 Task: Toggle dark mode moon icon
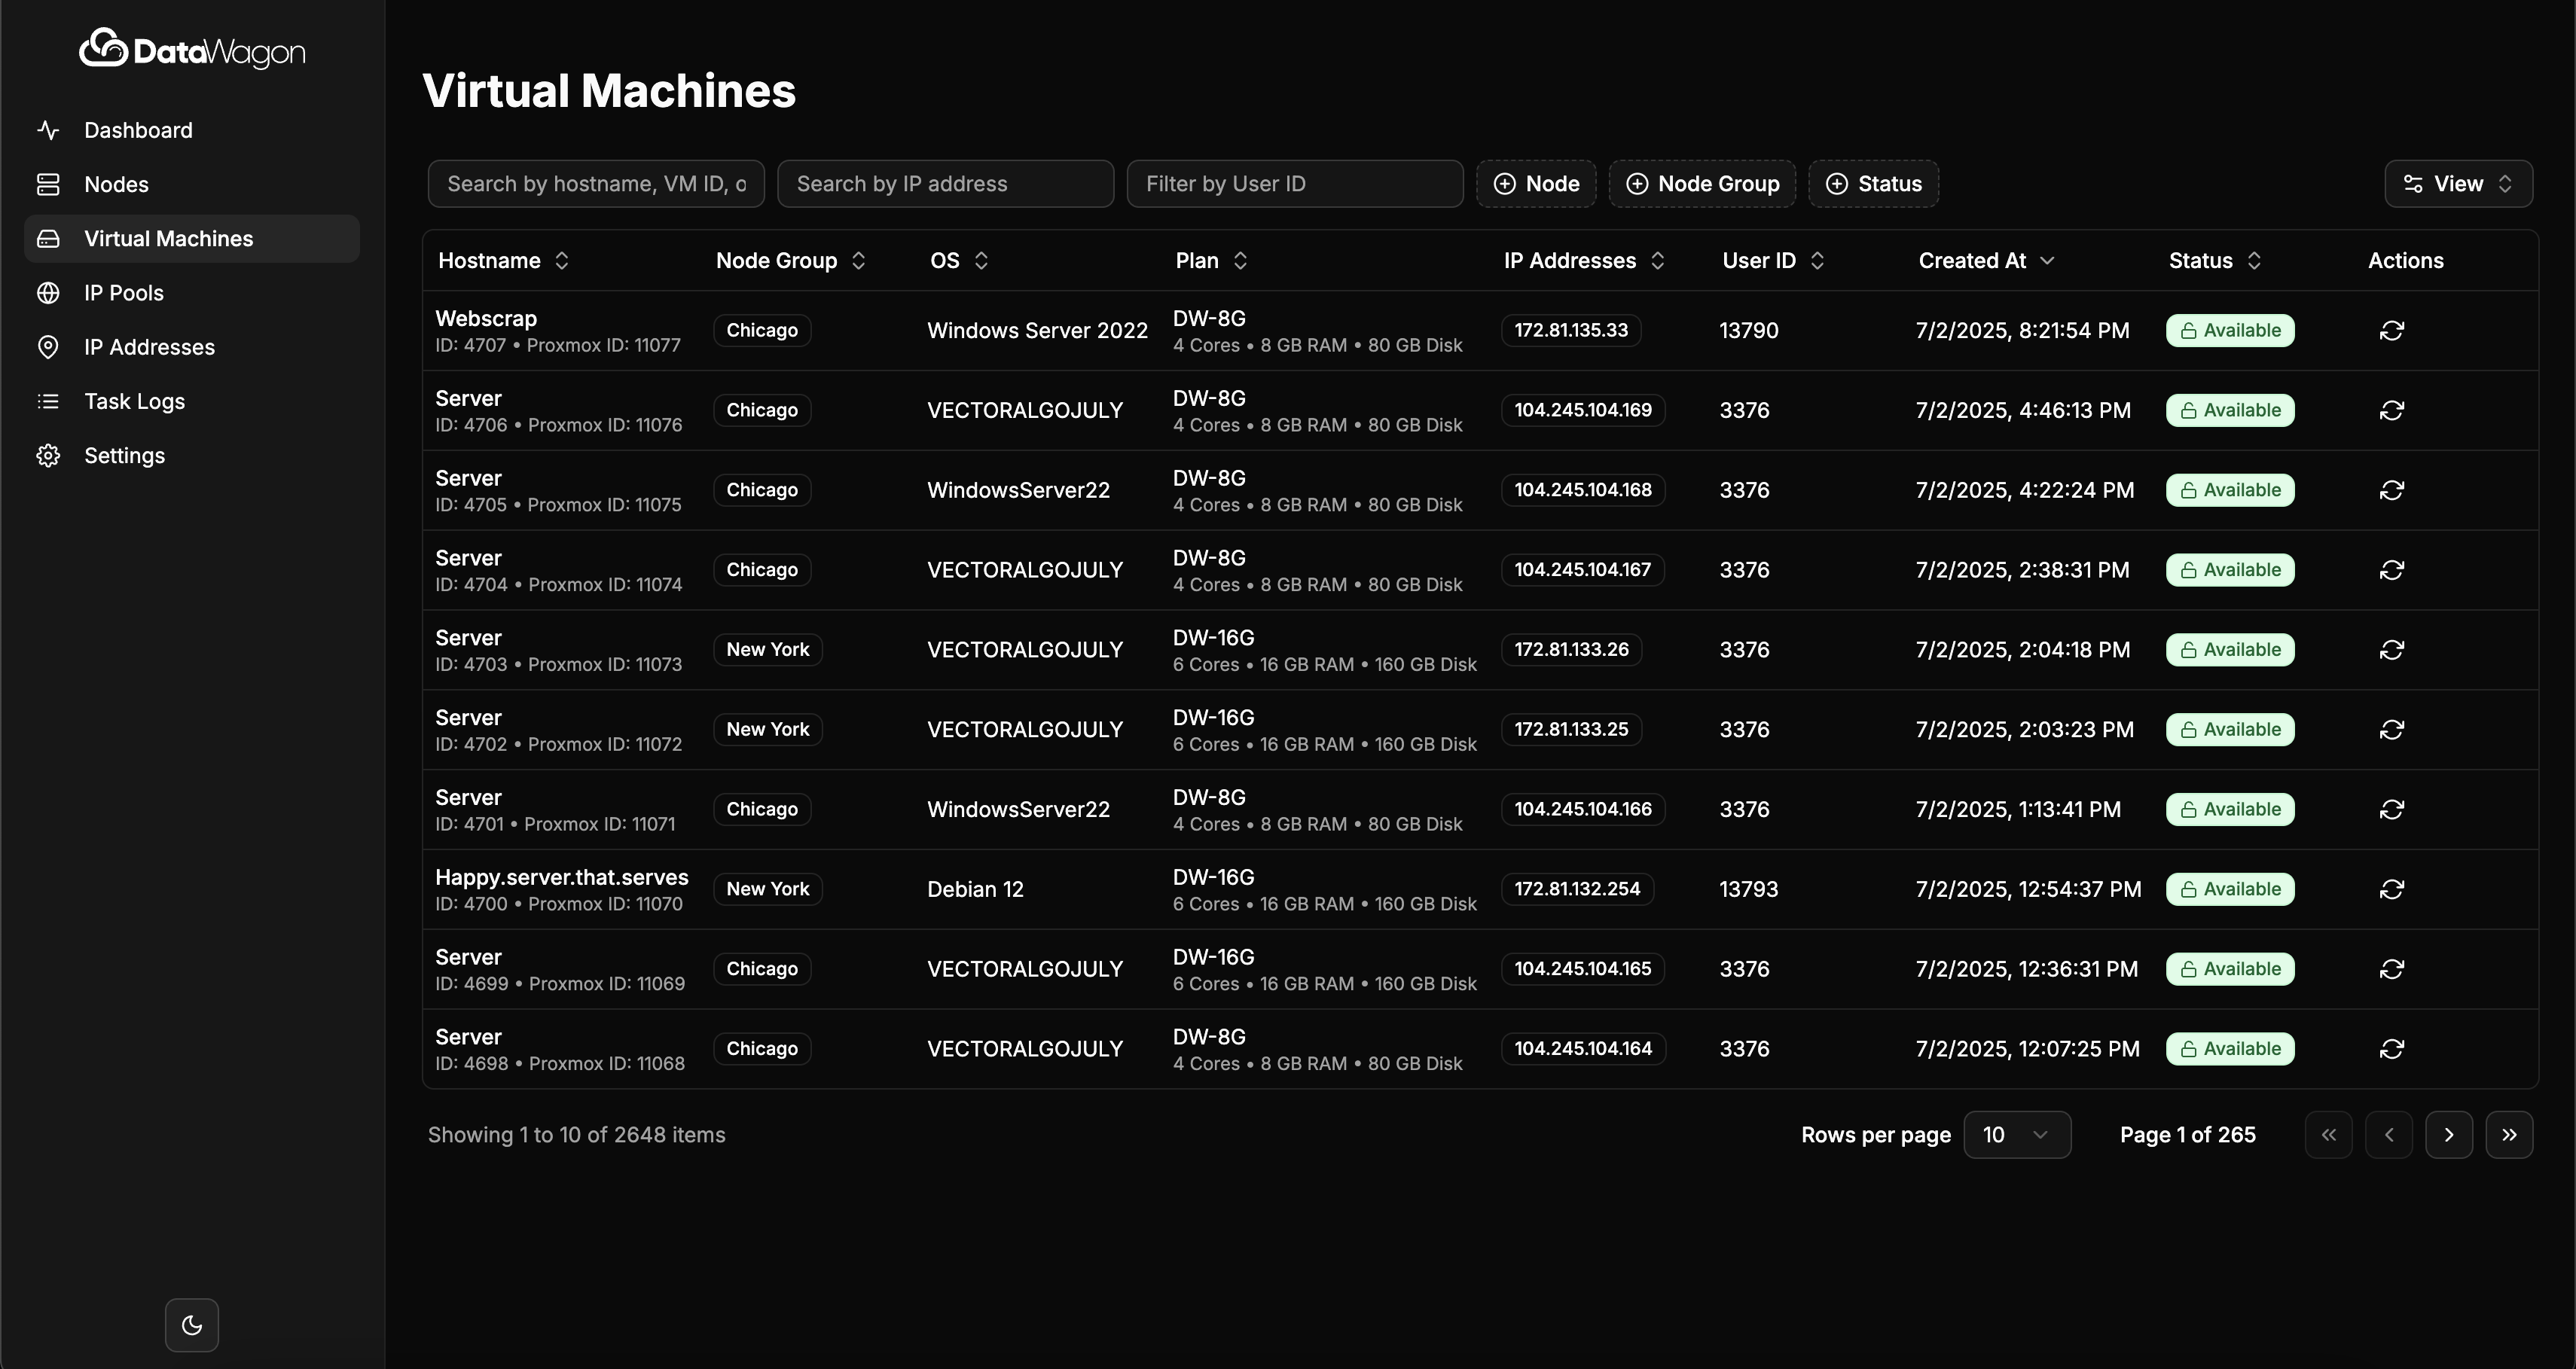pos(192,1325)
